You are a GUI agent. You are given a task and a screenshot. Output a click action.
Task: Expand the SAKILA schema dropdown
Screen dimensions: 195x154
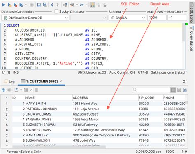click(127, 18)
